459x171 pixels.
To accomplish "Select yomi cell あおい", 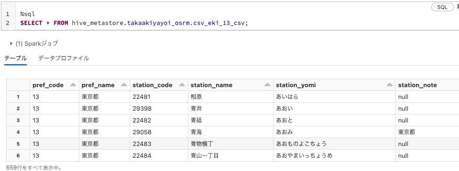I will [334, 108].
